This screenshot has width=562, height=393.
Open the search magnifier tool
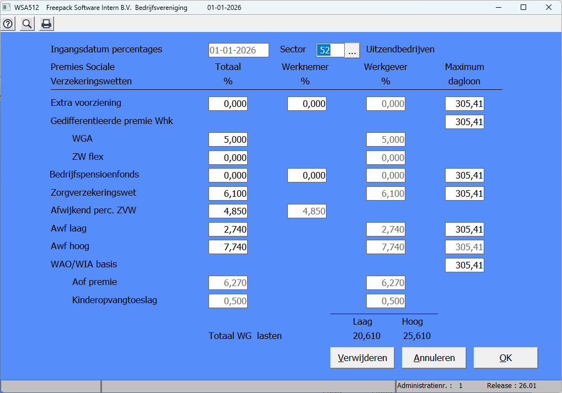tap(27, 24)
